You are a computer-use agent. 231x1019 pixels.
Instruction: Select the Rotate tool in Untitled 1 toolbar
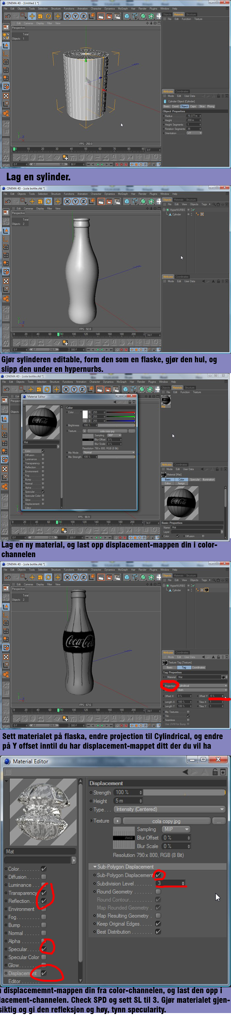[49, 16]
